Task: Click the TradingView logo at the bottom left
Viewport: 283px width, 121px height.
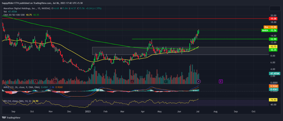Action: point(11,118)
